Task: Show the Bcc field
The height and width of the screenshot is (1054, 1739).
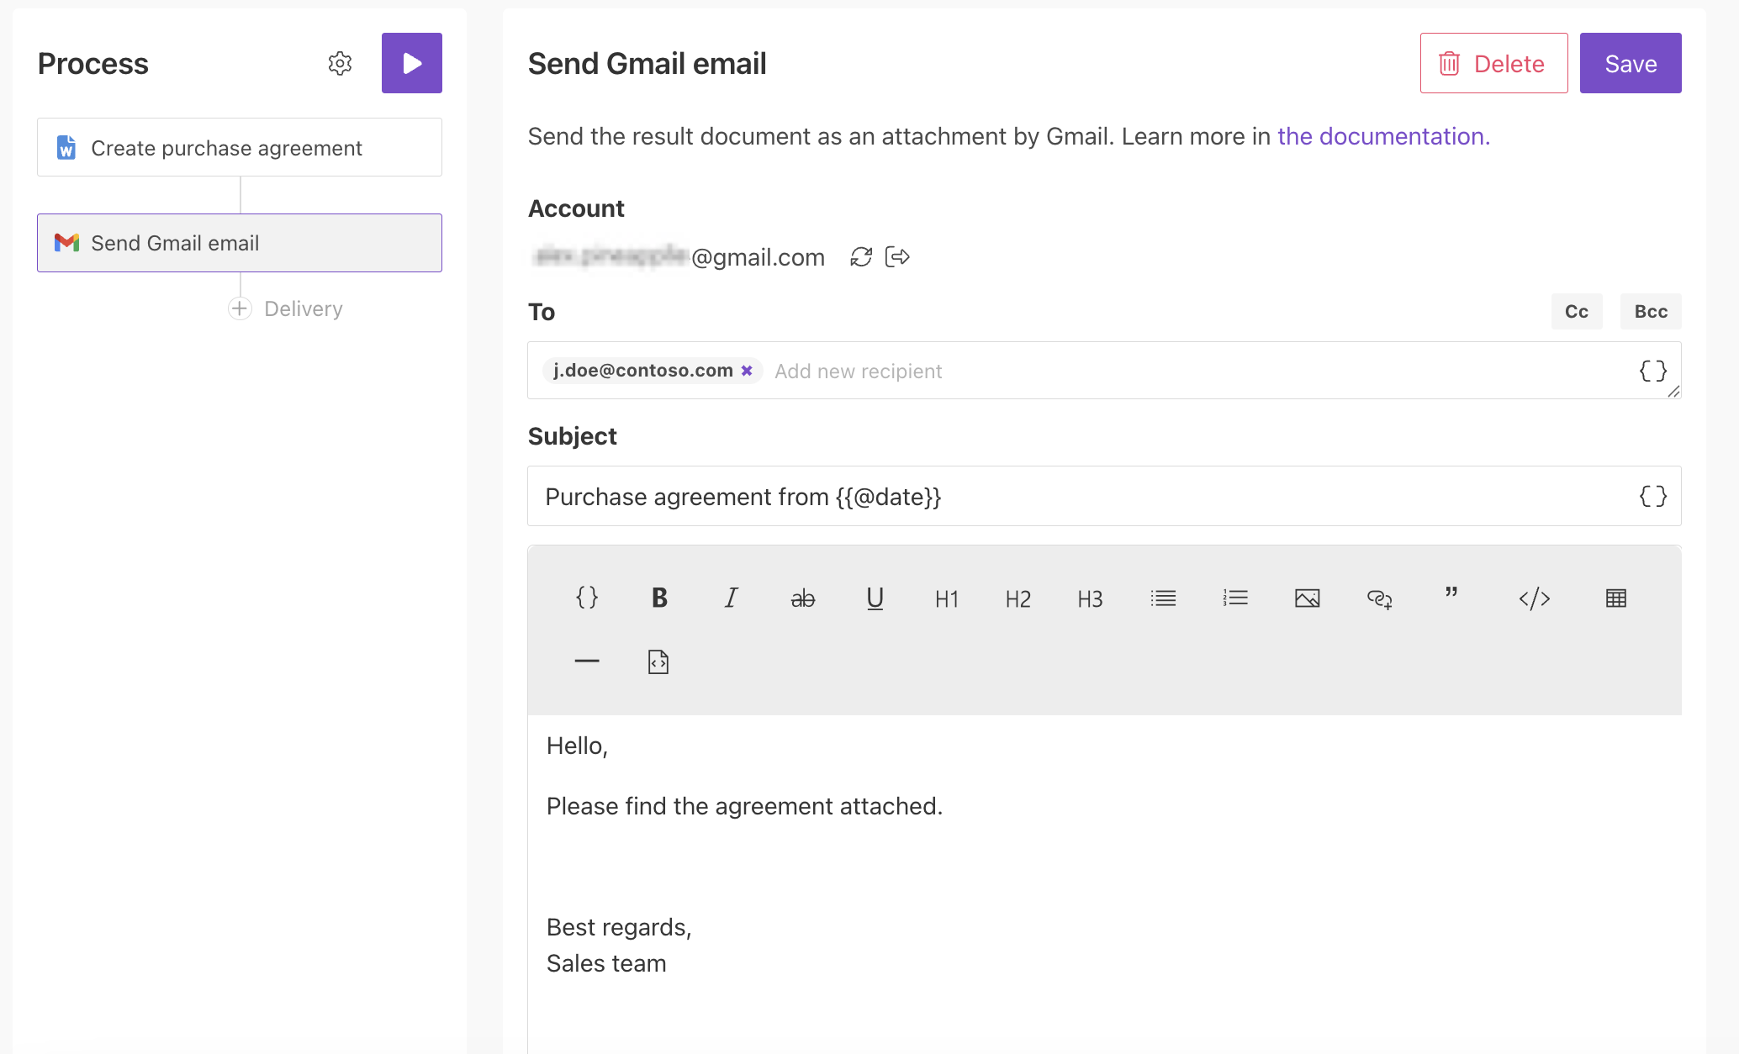Action: [1650, 311]
